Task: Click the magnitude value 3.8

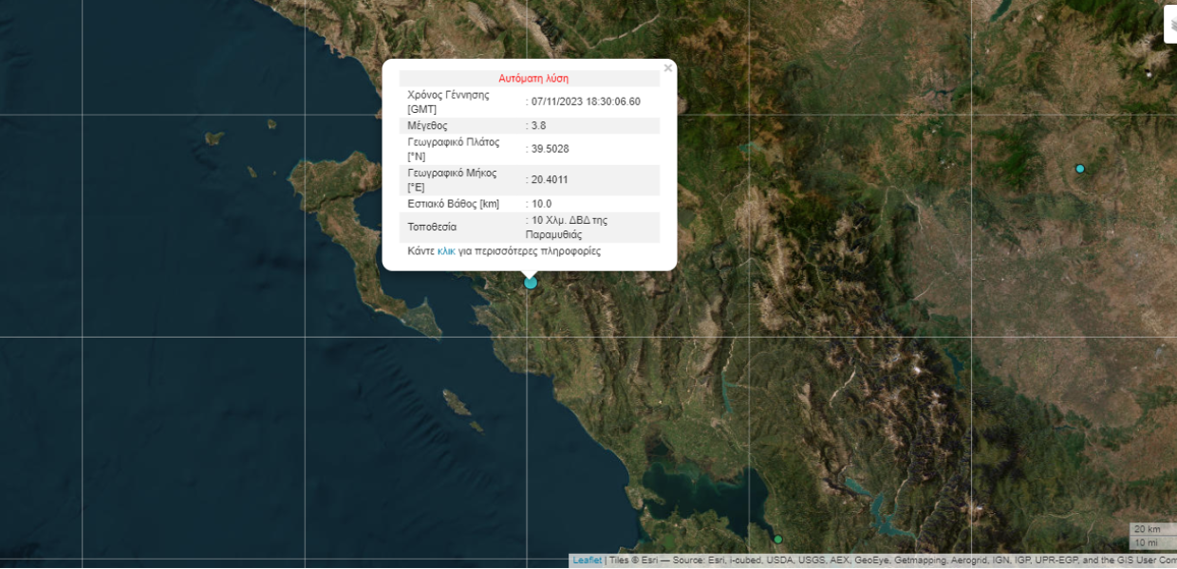Action: 538,125
